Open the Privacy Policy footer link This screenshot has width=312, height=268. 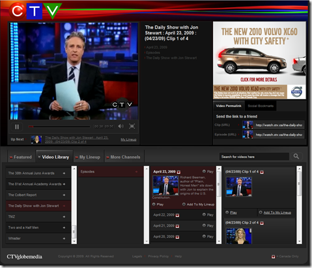[x=158, y=256]
